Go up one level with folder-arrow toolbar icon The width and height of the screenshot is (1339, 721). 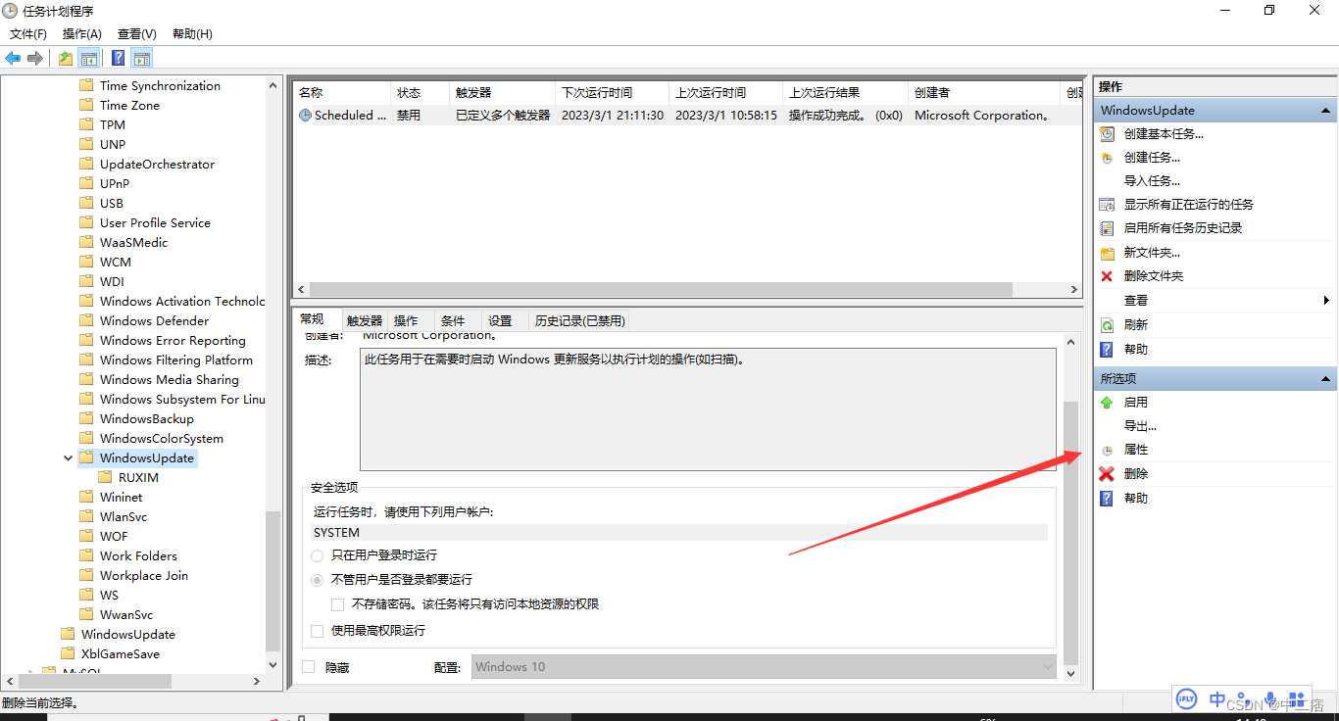pyautogui.click(x=65, y=58)
